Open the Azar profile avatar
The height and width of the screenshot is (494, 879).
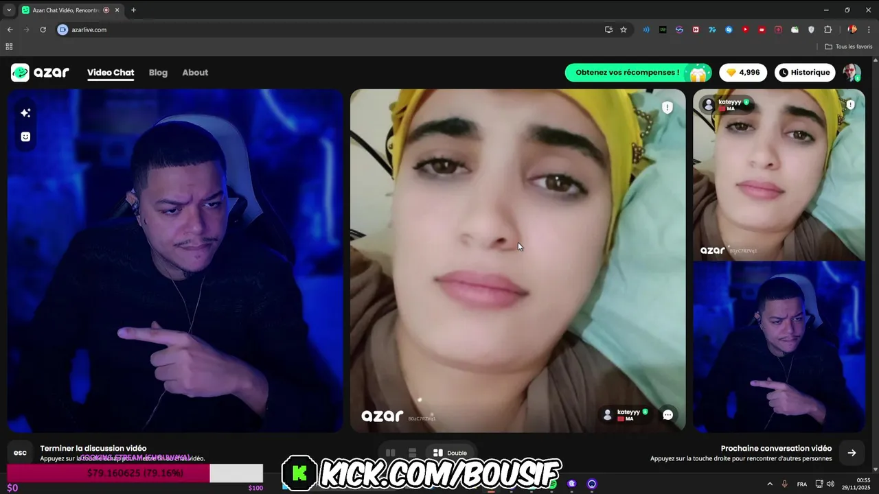tap(852, 73)
